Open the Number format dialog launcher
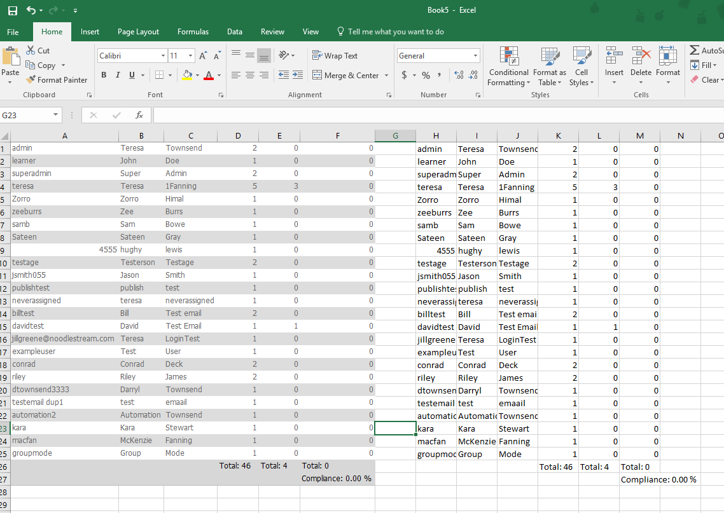Viewport: 724px width, 513px height. coord(478,95)
